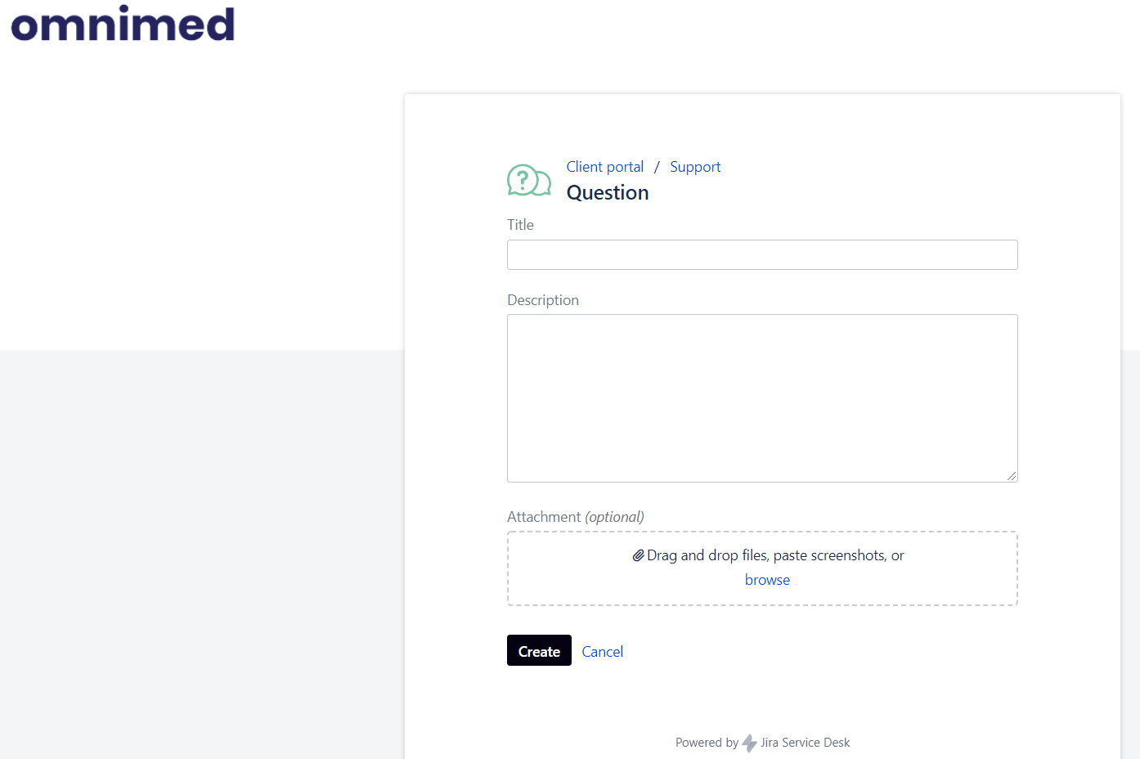Image resolution: width=1140 pixels, height=759 pixels.
Task: Click inside the Description text area
Action: 762,398
